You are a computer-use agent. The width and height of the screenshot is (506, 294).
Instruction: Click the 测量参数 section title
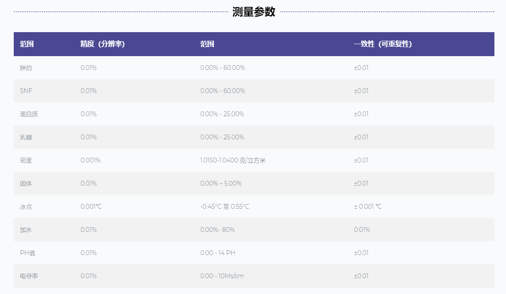(253, 12)
